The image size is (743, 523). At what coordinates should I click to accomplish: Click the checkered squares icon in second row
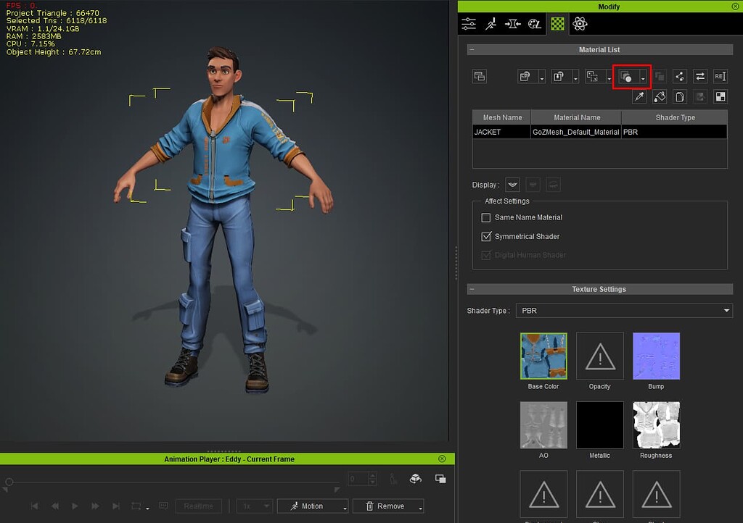(x=721, y=96)
